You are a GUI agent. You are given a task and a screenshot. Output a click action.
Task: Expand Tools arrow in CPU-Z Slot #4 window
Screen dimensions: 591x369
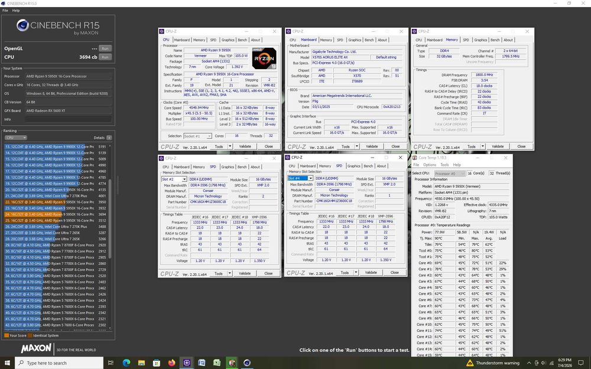tap(355, 272)
